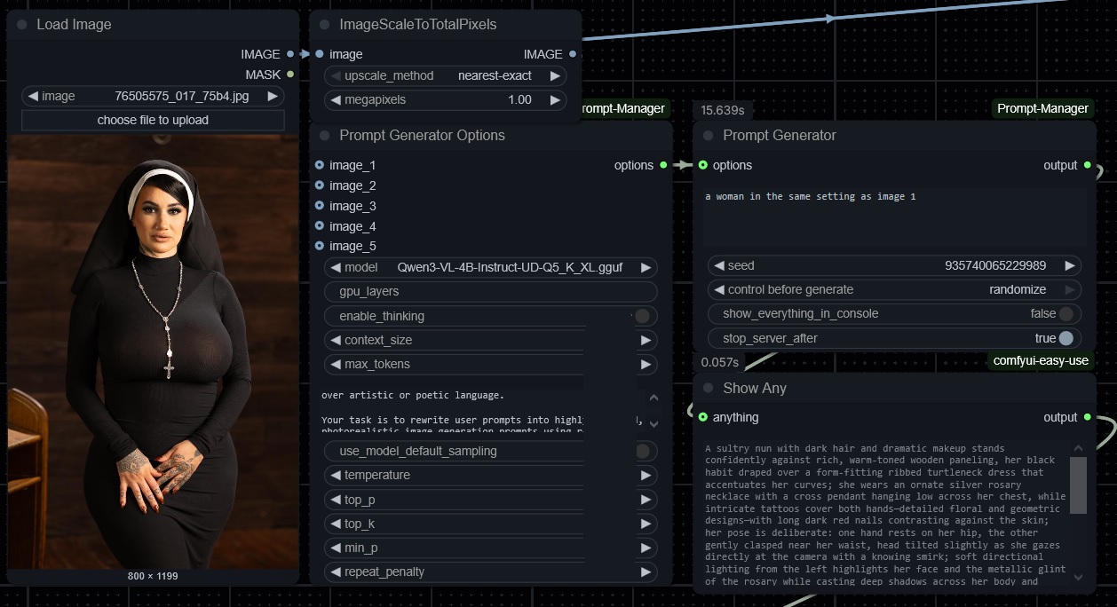
Task: Click the image_3 input socket
Action: (320, 206)
